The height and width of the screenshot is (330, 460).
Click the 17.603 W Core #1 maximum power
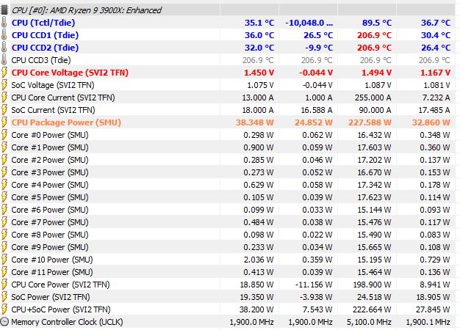pos(374,147)
